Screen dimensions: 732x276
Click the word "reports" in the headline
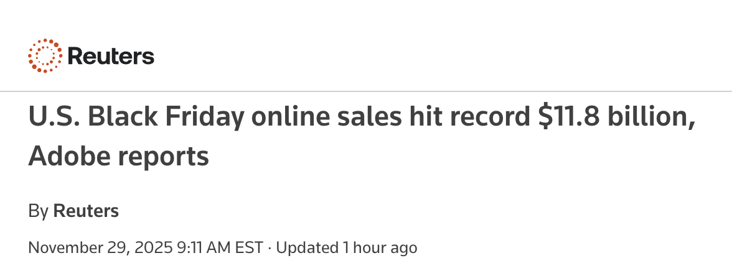[x=163, y=158]
